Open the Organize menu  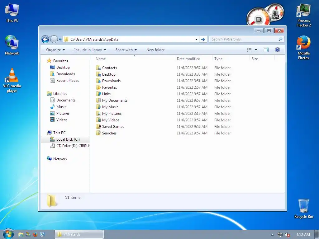(x=55, y=50)
